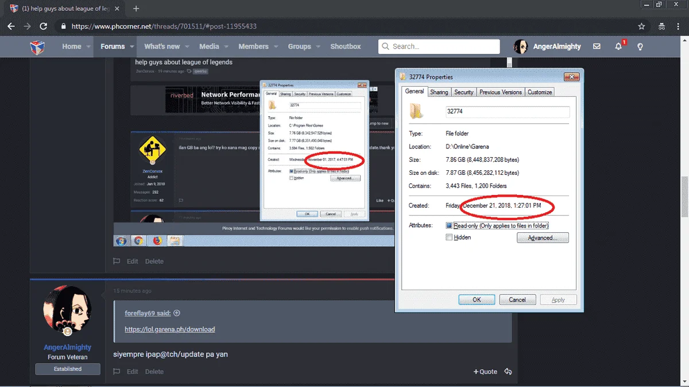
Task: Click the lightbulb icon in the navbar
Action: click(640, 46)
